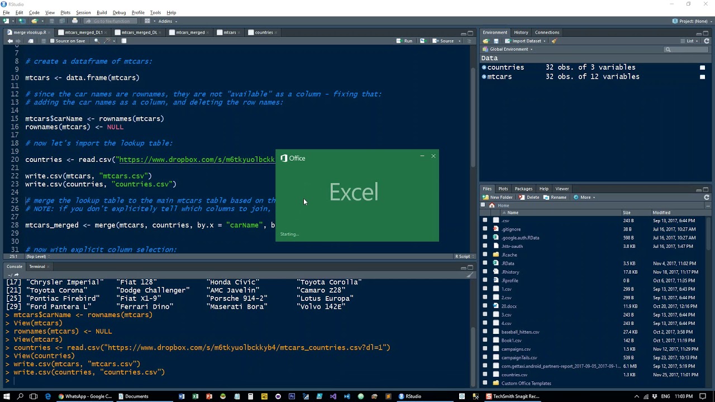
Task: Open the Import Dataset dropdown
Action: 525,41
